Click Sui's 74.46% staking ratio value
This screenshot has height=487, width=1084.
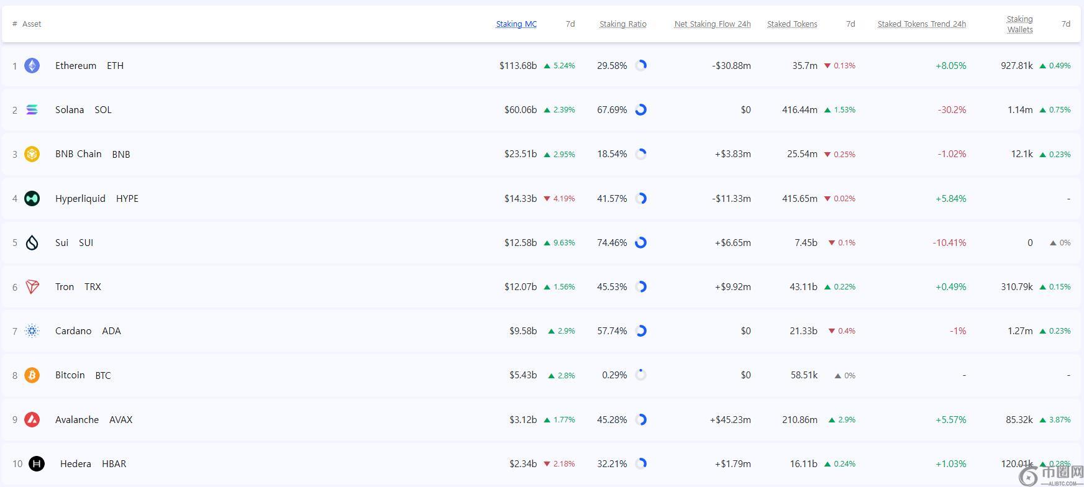click(x=612, y=243)
